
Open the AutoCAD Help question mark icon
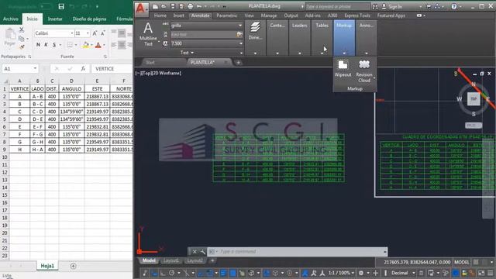pyautogui.click(x=454, y=6)
